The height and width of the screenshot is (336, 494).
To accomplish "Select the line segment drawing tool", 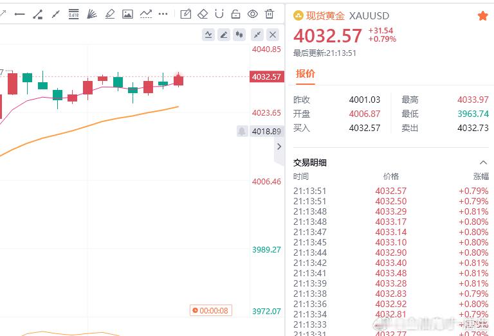I will click(x=56, y=14).
